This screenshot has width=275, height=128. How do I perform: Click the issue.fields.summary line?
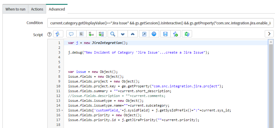click(x=119, y=91)
